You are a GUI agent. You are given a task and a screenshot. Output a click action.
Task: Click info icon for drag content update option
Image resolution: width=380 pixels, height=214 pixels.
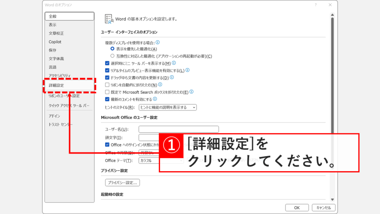click(x=172, y=77)
